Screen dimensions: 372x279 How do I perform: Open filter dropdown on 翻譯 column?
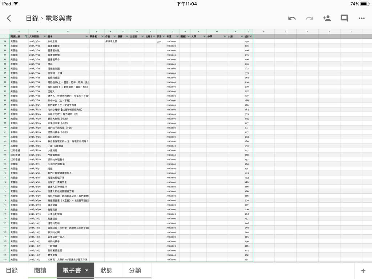coord(127,37)
